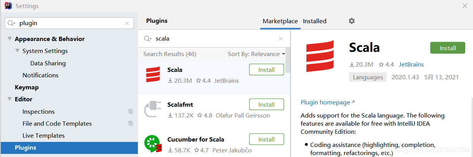
Task: Install the Scalafmt plugin
Action: point(267,104)
